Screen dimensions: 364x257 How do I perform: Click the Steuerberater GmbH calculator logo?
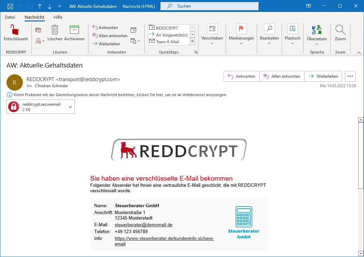(x=244, y=223)
